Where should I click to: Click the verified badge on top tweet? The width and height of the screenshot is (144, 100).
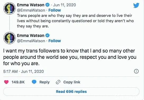pyautogui.click(x=48, y=5)
